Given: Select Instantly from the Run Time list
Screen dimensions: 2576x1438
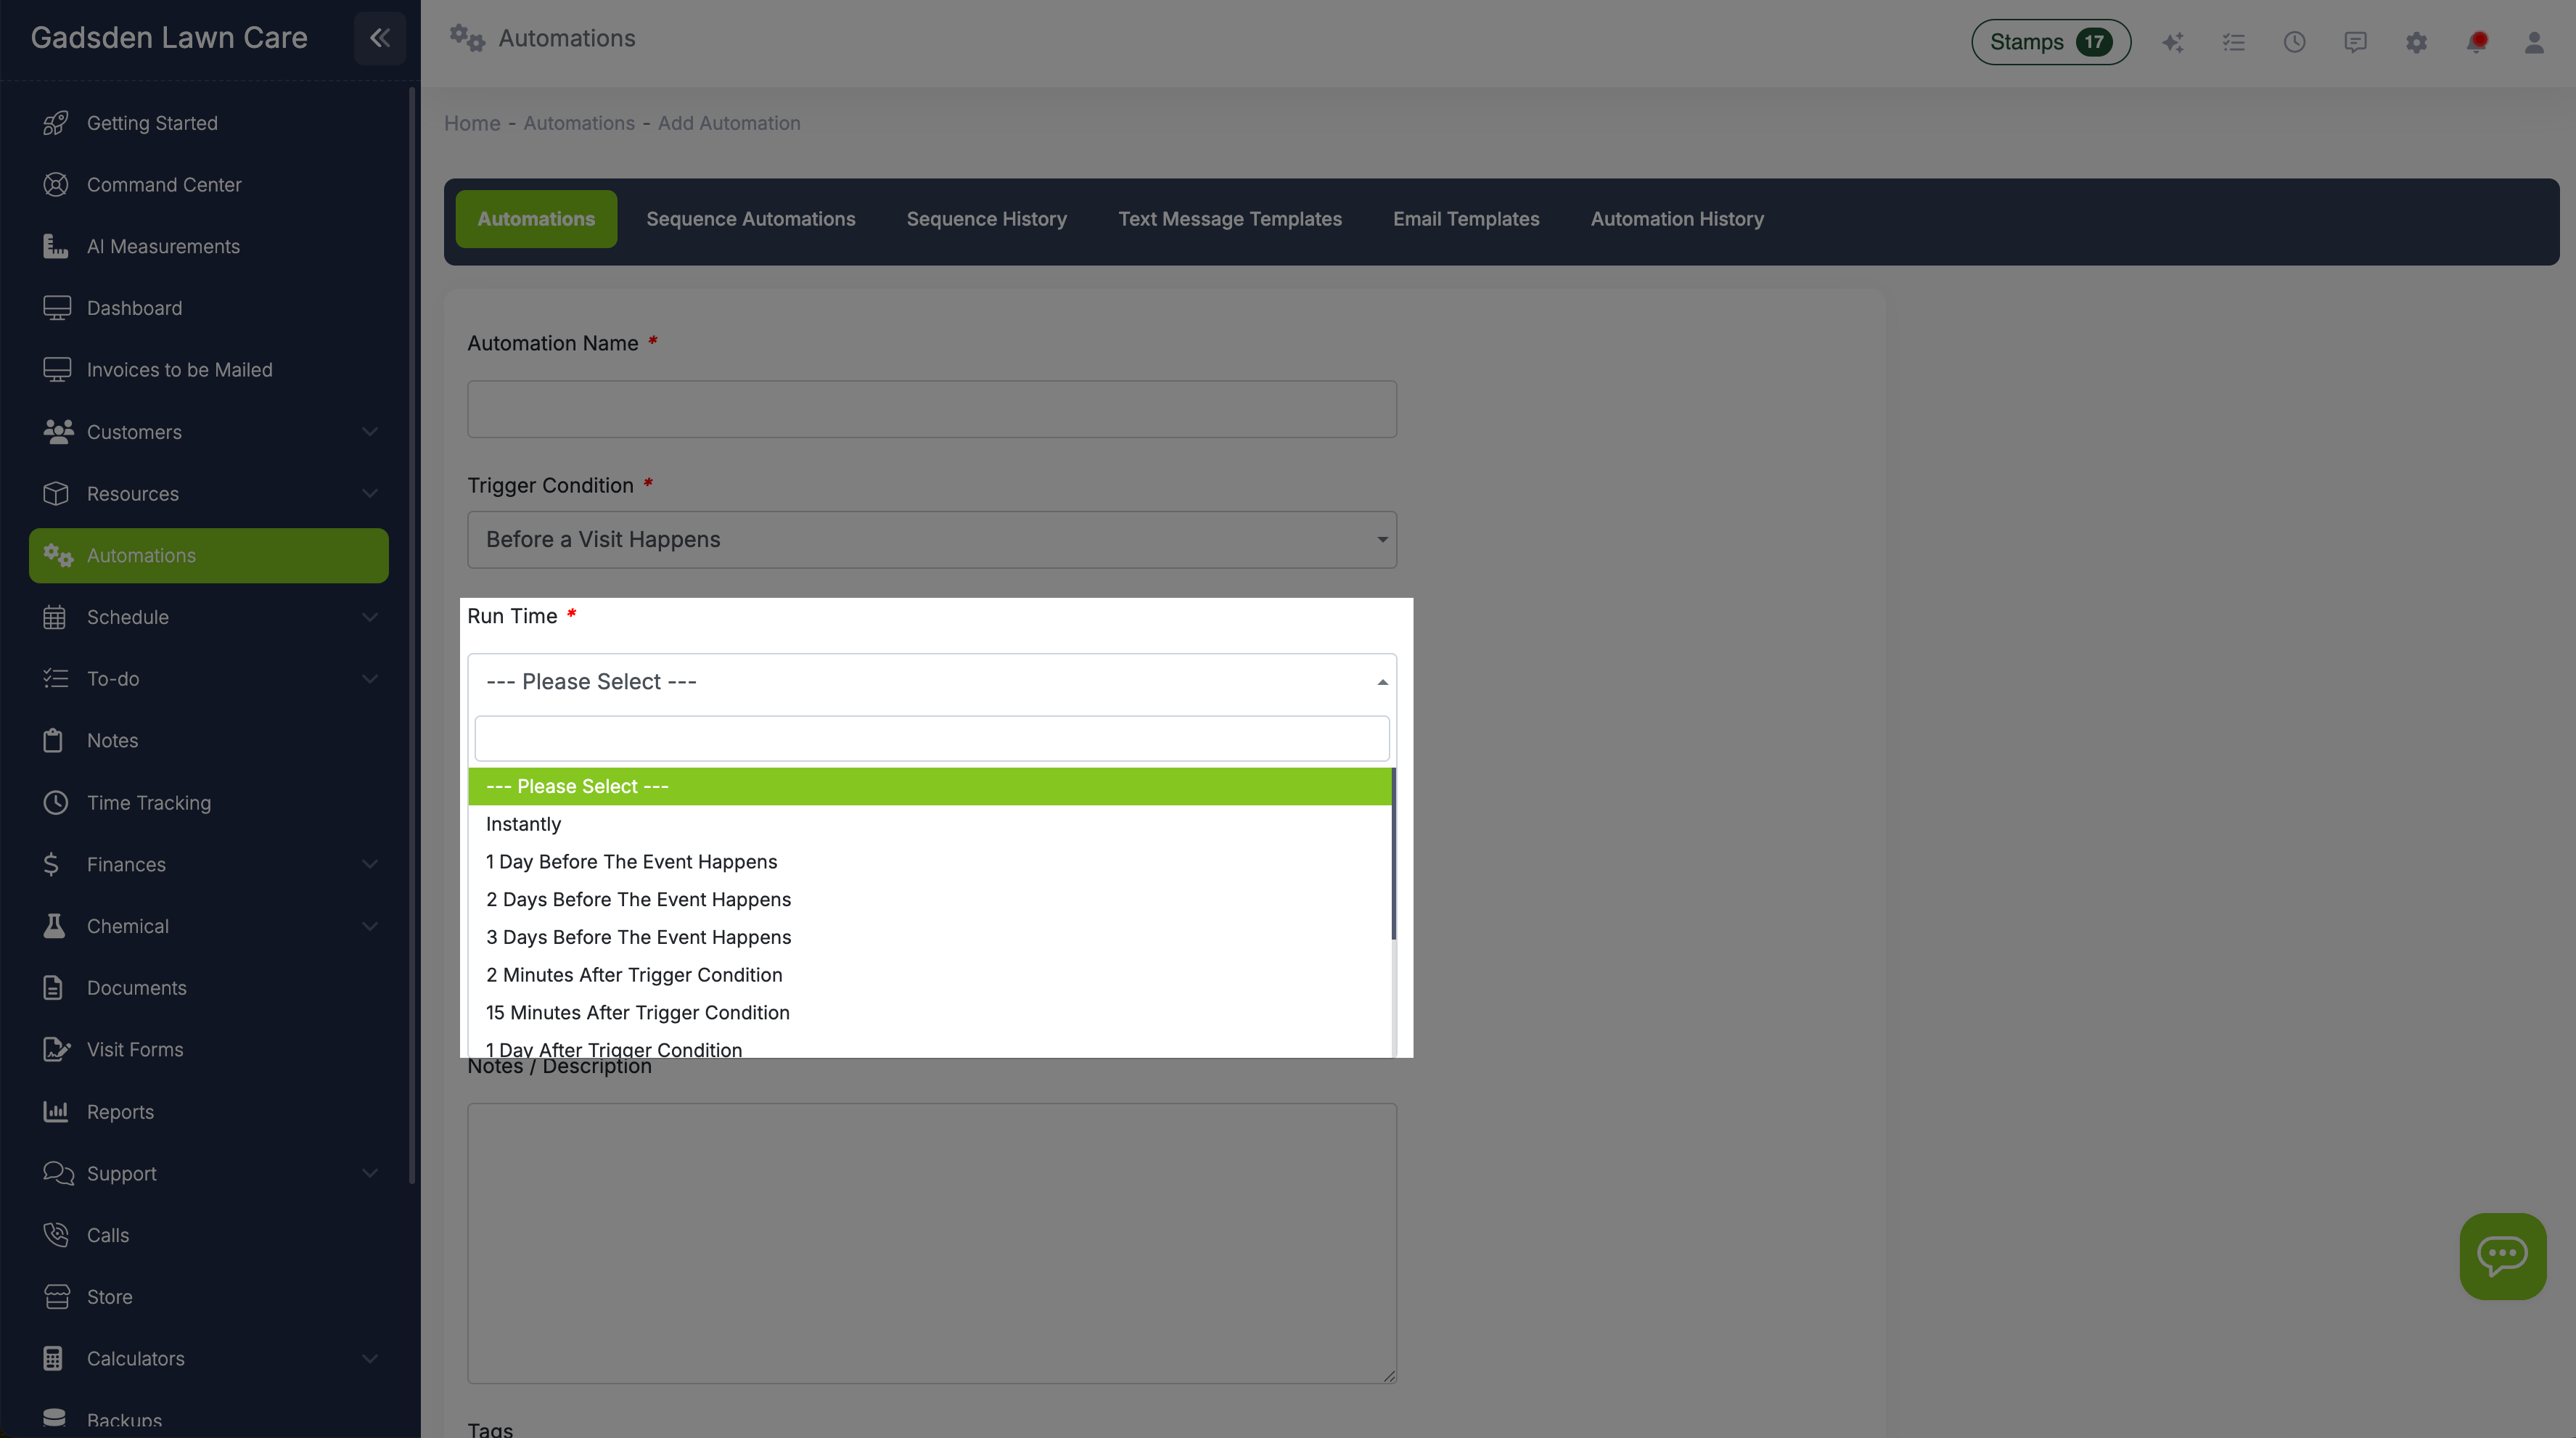Looking at the screenshot, I should (523, 824).
